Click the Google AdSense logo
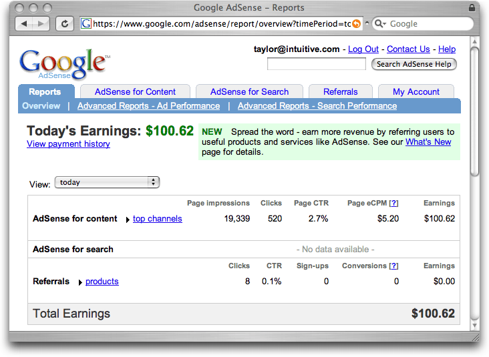489x357 pixels. (x=63, y=64)
